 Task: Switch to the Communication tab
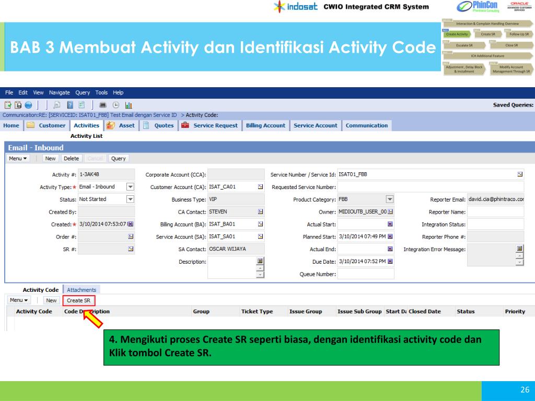click(x=367, y=125)
